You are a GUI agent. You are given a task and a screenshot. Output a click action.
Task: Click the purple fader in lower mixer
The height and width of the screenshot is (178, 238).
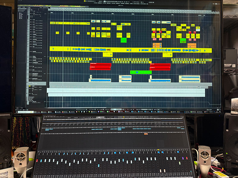tap(183, 158)
